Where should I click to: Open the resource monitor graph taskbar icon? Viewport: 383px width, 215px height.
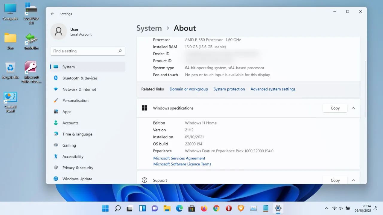253,208
